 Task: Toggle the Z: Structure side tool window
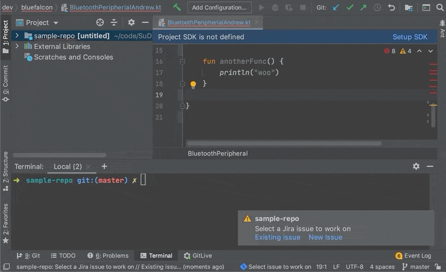click(5, 171)
